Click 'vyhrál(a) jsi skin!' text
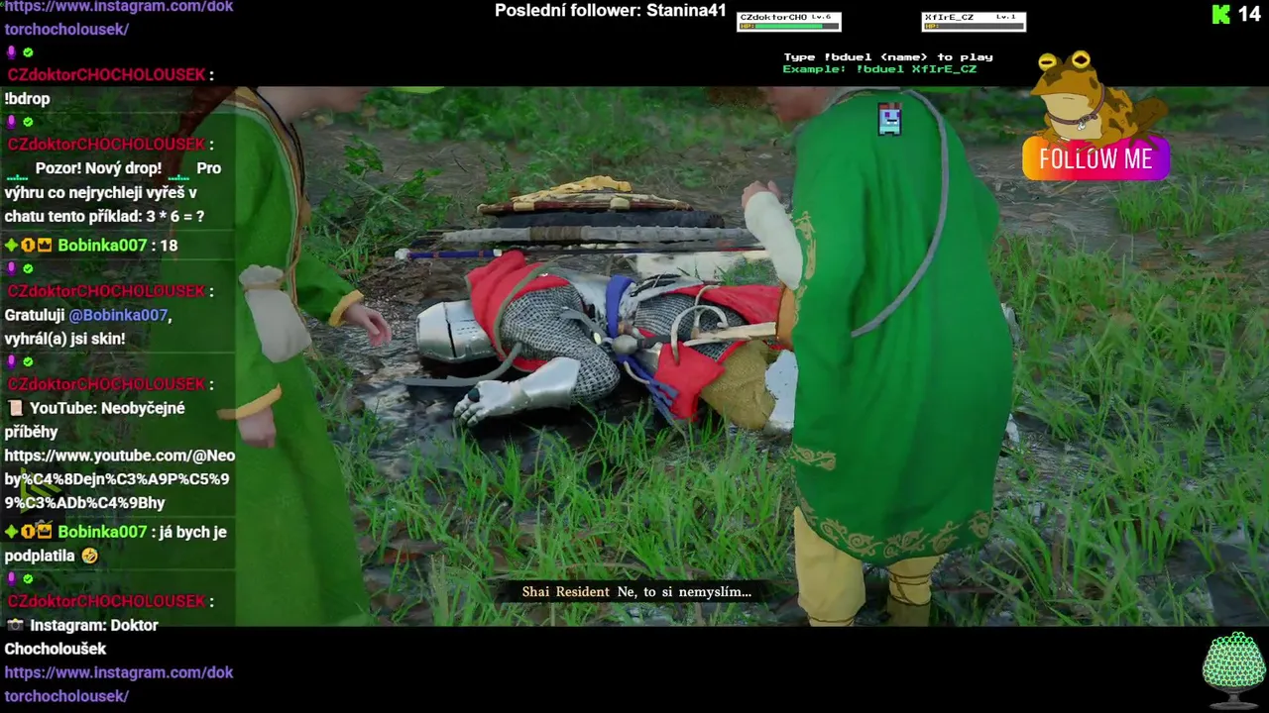This screenshot has width=1269, height=713. coord(64,339)
